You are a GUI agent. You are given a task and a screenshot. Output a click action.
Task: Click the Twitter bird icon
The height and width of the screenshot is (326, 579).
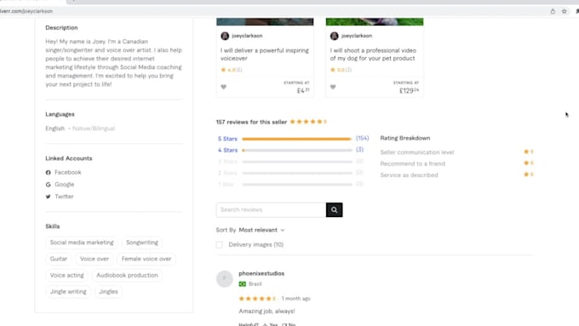pos(48,197)
